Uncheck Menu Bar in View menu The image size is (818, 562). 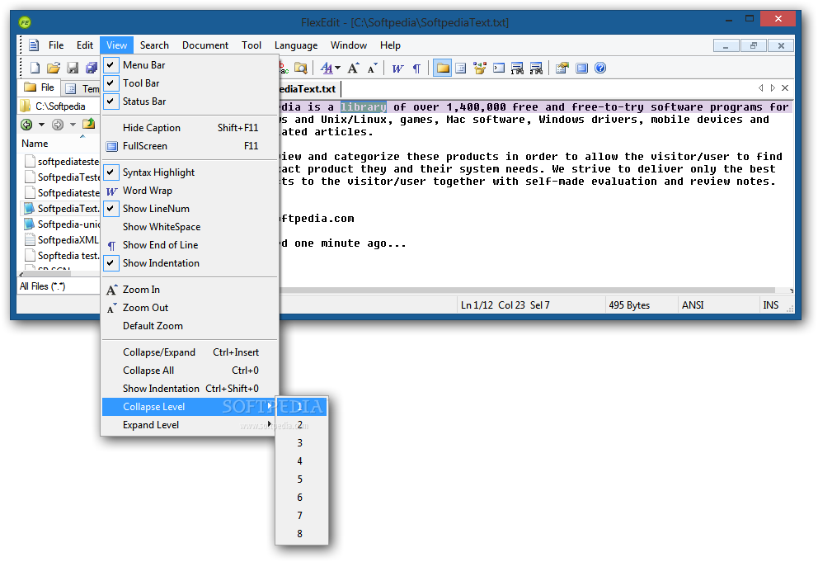click(190, 64)
